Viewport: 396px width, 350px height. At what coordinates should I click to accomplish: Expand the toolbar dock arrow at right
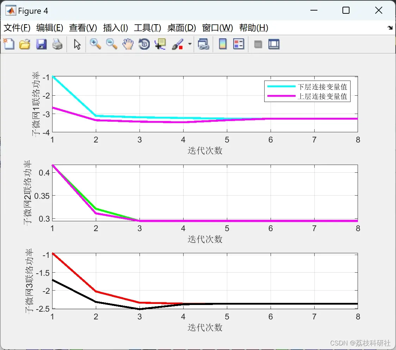390,28
